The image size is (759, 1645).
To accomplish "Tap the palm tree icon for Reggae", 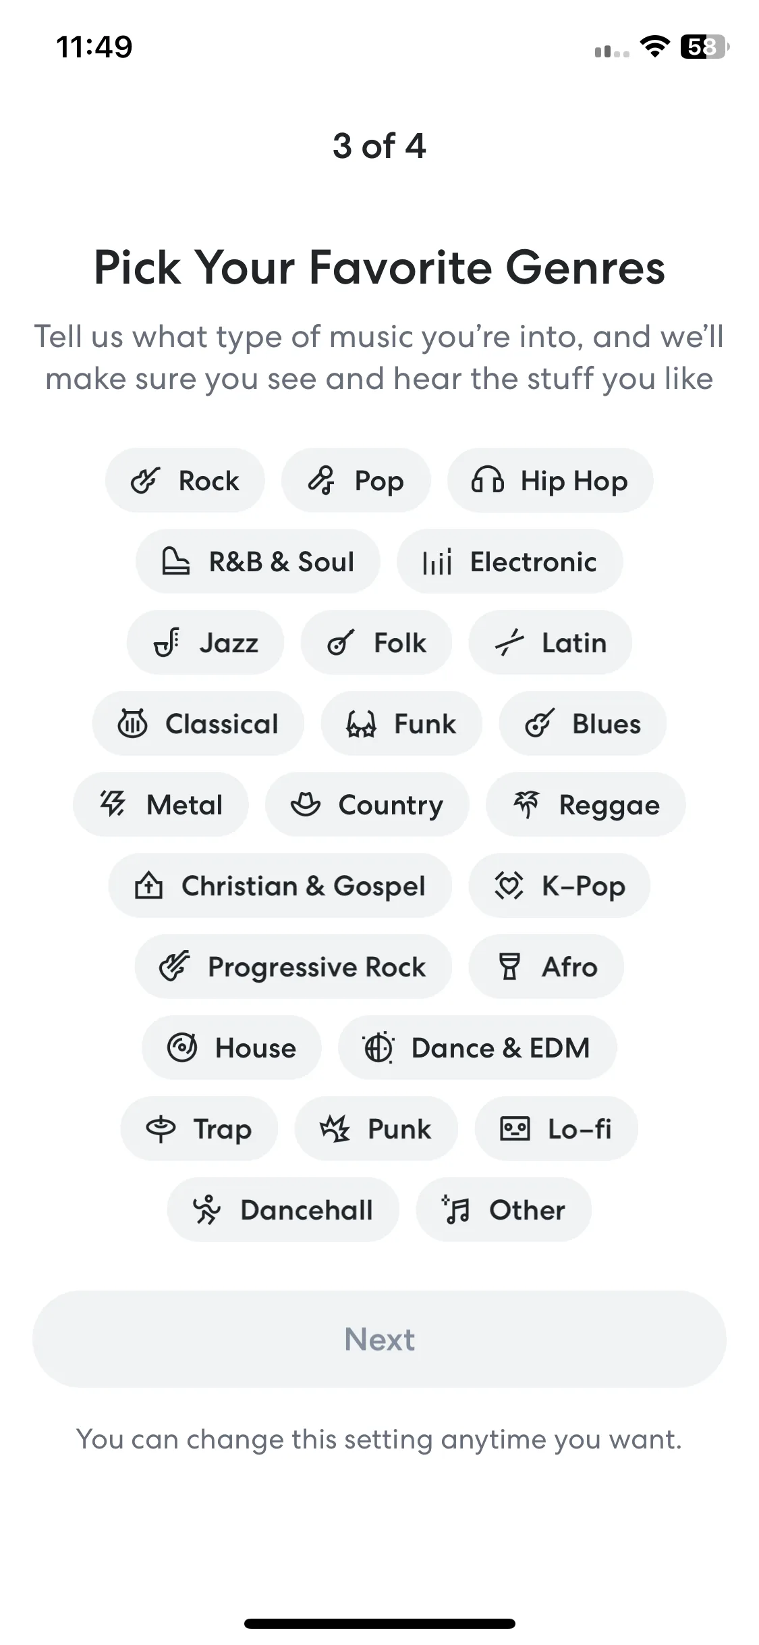I will coord(526,804).
